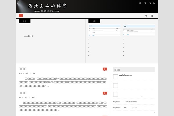Click the search magnifier icon
174x116 pixels.
pos(146,16)
